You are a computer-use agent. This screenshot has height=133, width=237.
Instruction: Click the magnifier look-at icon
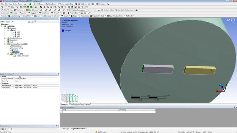62,7
